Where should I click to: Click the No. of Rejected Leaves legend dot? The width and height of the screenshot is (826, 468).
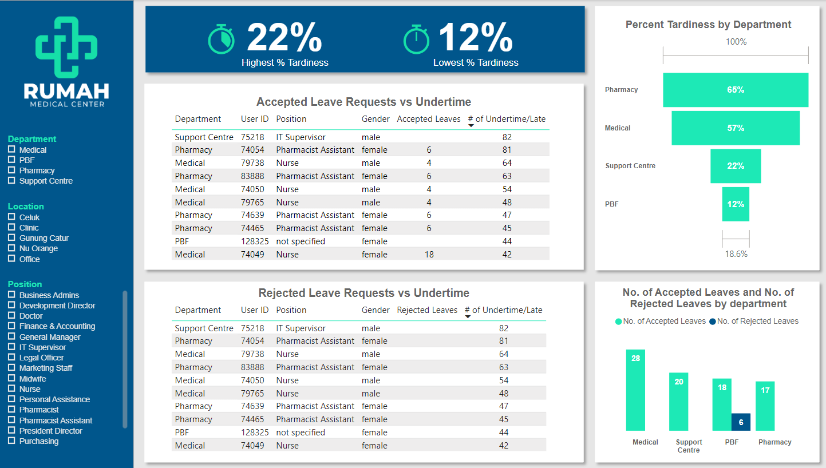[x=713, y=322]
